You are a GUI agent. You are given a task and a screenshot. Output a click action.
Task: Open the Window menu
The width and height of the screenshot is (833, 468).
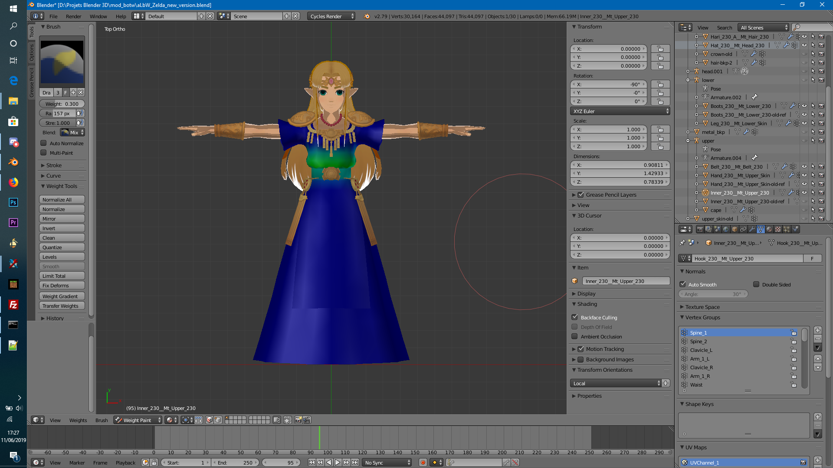point(98,16)
